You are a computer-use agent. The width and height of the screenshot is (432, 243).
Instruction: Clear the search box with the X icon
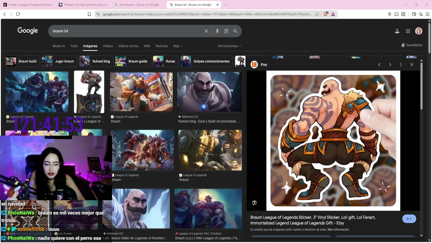pyautogui.click(x=206, y=31)
